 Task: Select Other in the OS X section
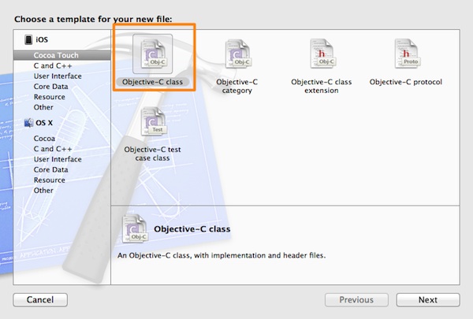click(43, 190)
